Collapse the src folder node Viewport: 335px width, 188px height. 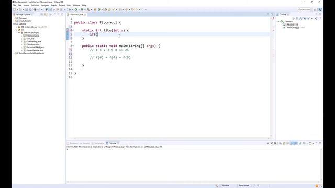coord(17,30)
